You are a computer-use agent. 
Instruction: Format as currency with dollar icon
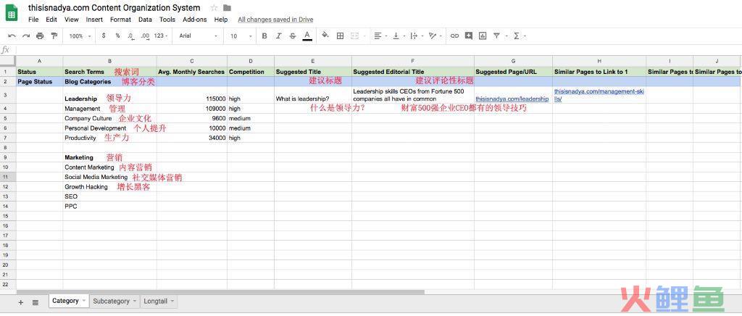[104, 36]
